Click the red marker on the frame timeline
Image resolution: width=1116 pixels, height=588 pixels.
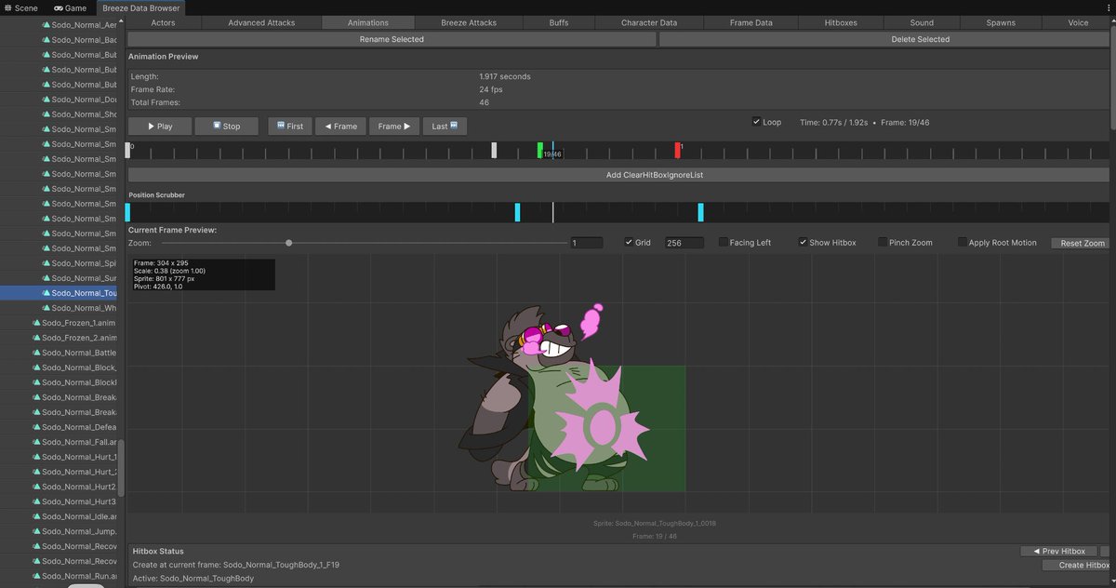(x=678, y=150)
